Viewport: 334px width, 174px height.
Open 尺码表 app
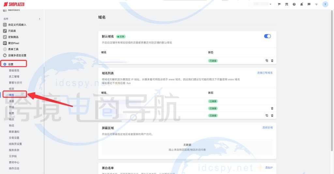(12, 31)
